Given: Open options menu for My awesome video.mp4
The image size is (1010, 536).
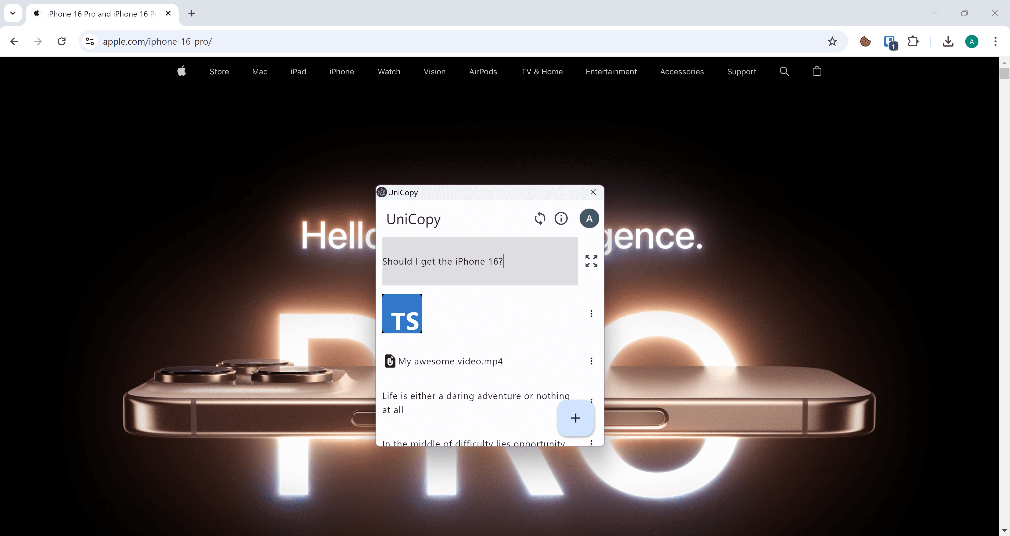Looking at the screenshot, I should point(591,361).
